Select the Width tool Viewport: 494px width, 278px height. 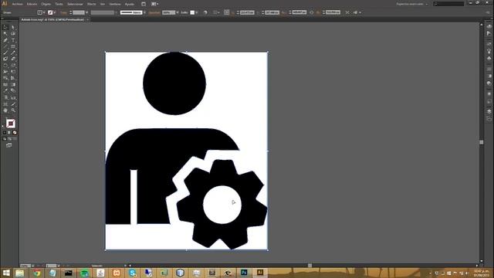click(x=5, y=72)
